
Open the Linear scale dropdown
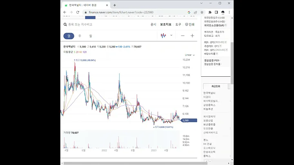pyautogui.click(x=190, y=55)
